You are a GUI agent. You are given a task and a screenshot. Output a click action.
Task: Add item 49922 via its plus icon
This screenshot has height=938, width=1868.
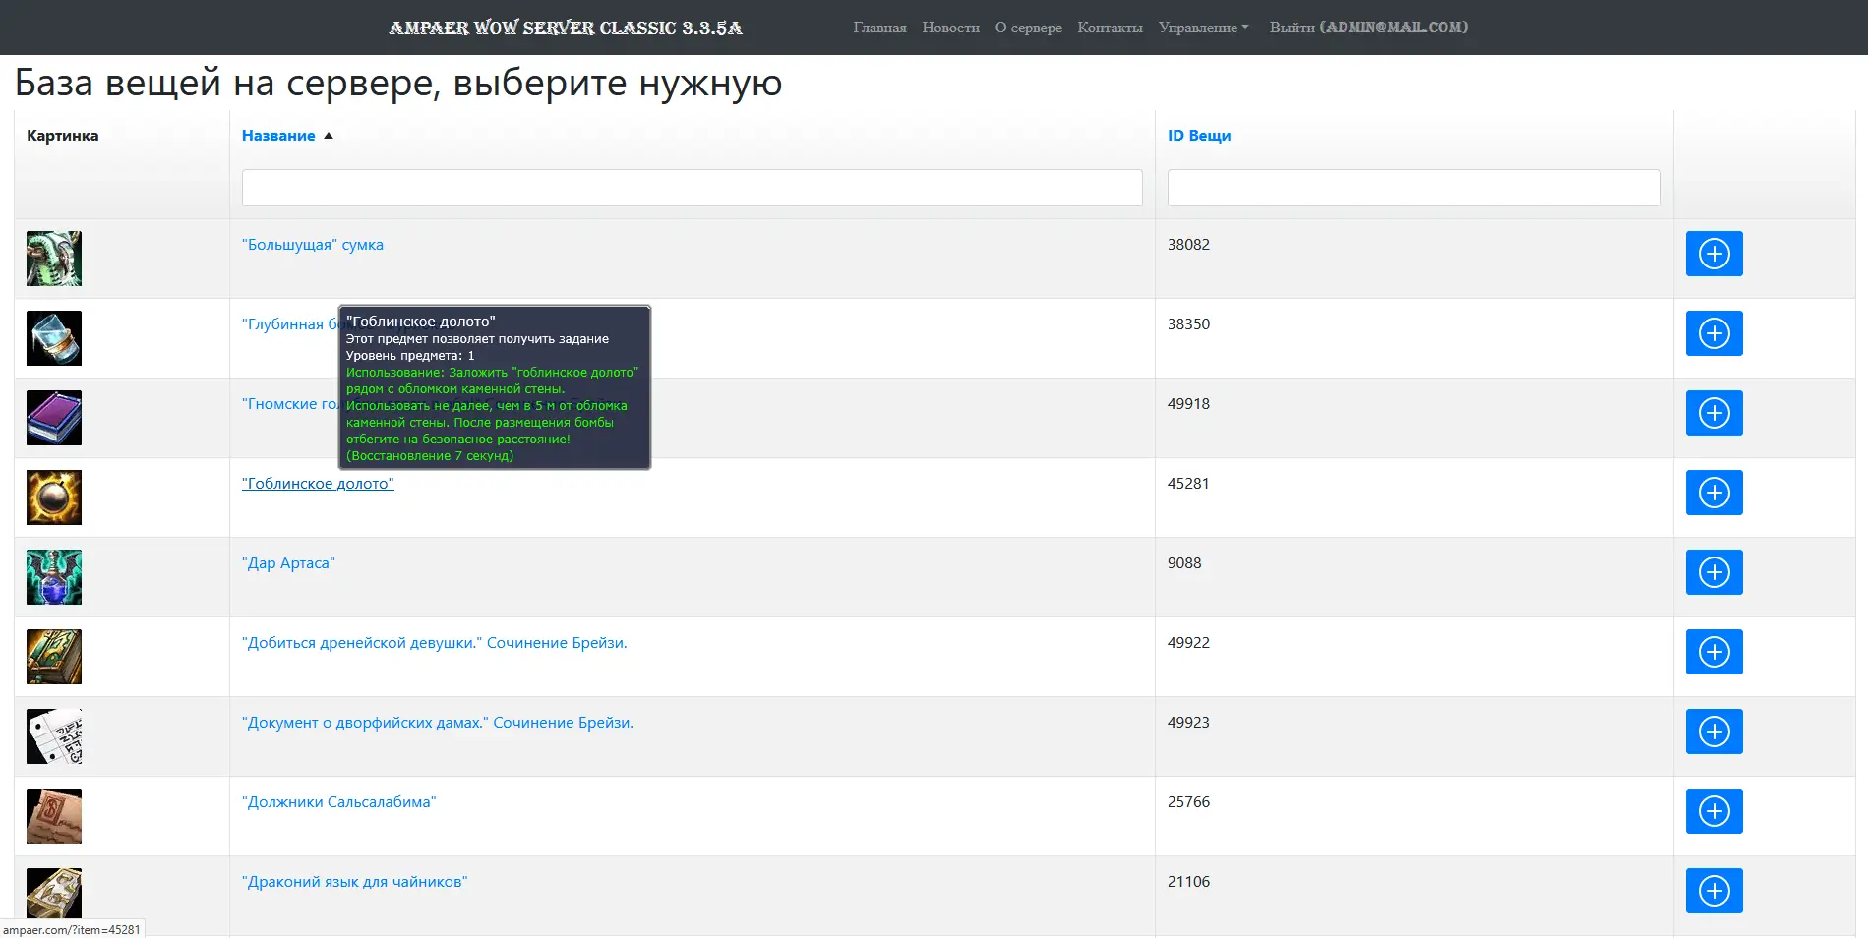(1714, 652)
